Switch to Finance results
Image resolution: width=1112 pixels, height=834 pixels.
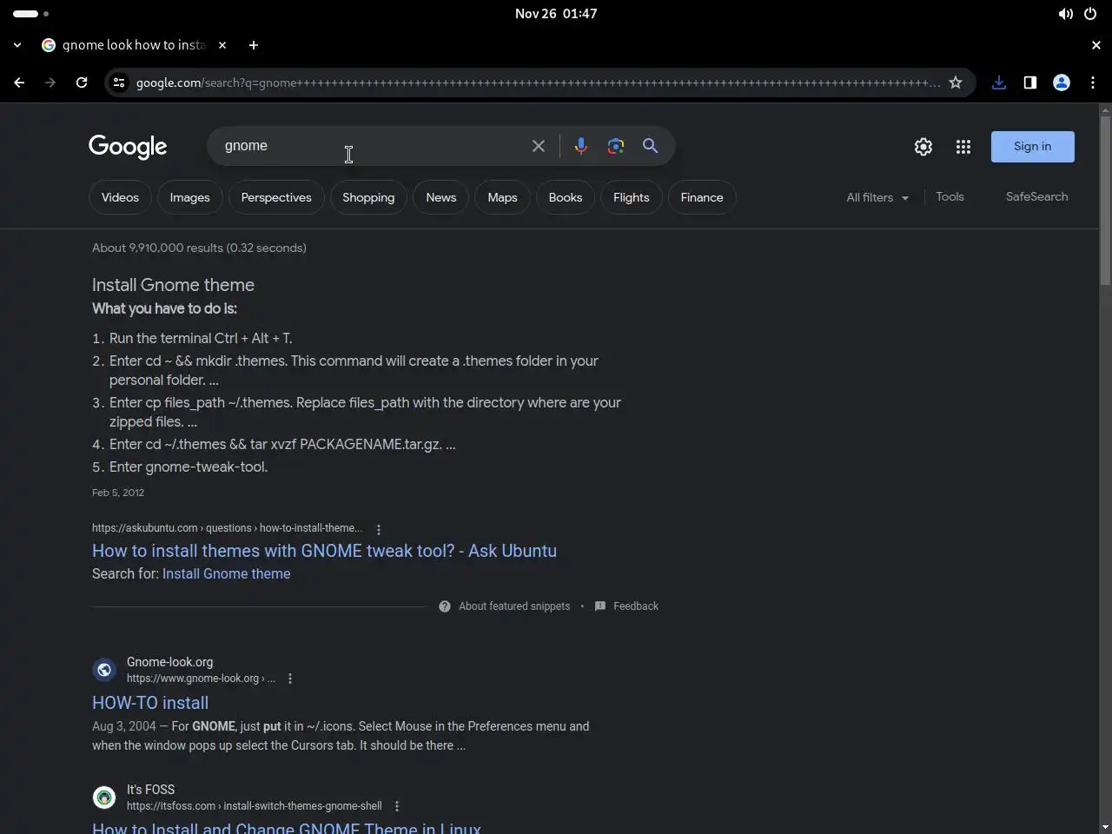[702, 197]
